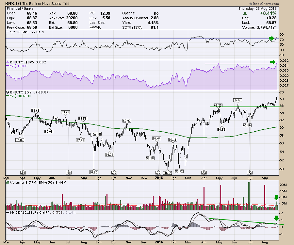294x245 pixels.
Task: Click the BNS.TO:$SPX 0.032 ratio legend
Action: pos(28,62)
